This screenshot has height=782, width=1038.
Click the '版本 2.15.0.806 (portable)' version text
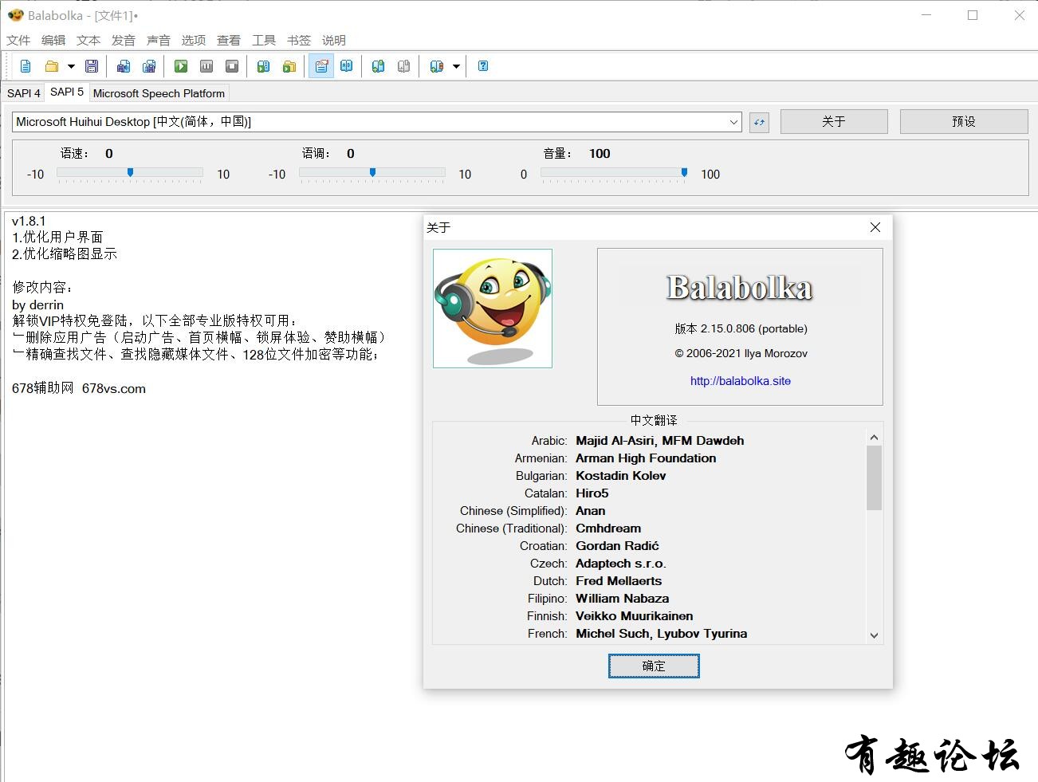(x=741, y=328)
